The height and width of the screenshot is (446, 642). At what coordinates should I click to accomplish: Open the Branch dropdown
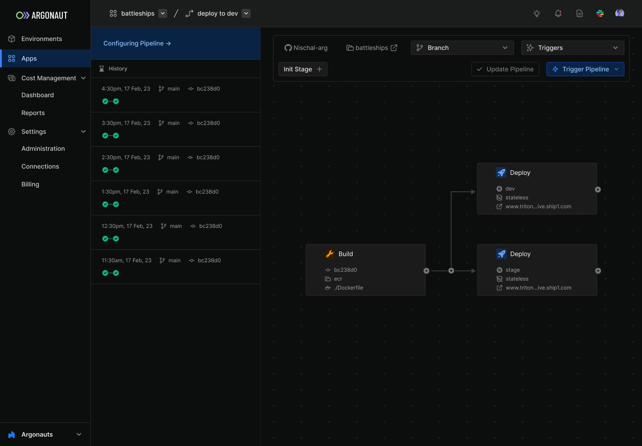[x=462, y=47]
